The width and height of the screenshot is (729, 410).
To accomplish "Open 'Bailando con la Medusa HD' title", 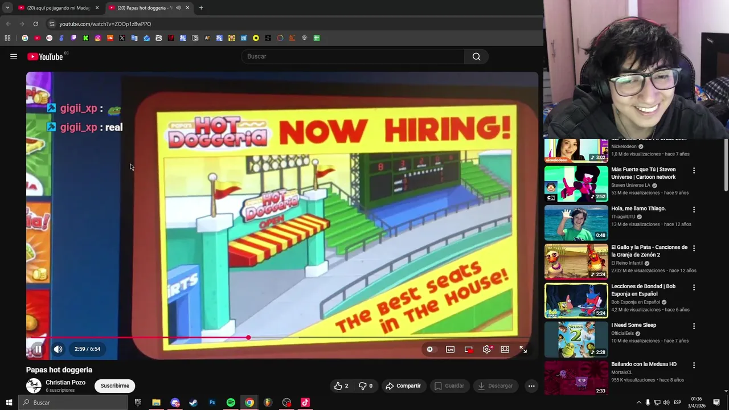I will (x=644, y=364).
